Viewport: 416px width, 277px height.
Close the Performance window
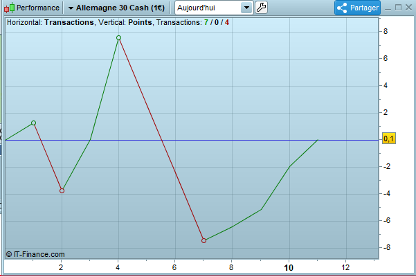tap(409, 8)
